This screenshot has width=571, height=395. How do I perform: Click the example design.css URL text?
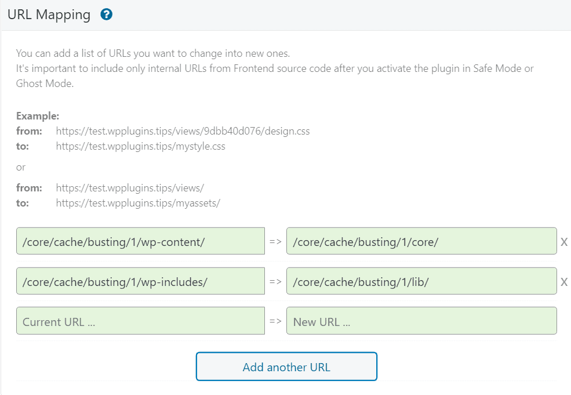click(183, 131)
